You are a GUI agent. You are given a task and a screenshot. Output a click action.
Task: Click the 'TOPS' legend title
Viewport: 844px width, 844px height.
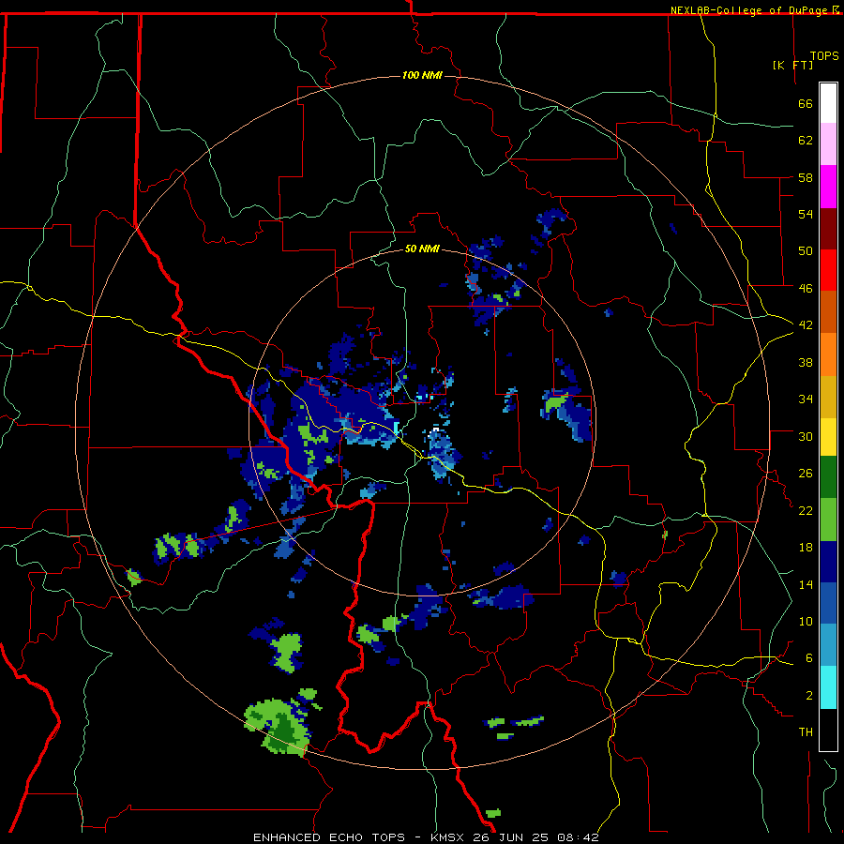[x=824, y=56]
